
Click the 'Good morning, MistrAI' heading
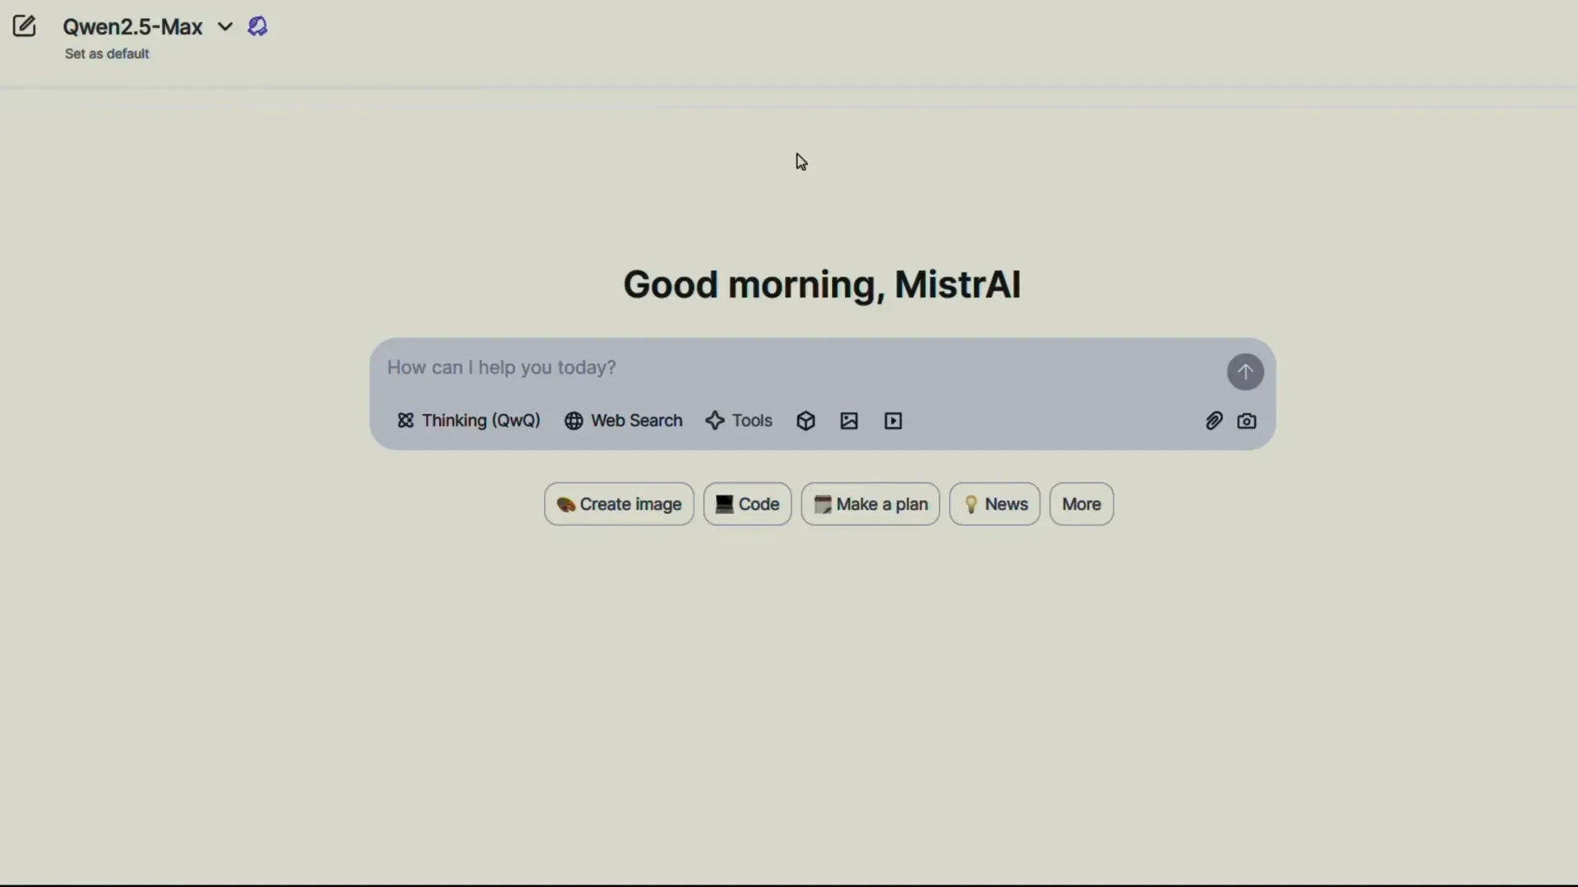pos(822,285)
